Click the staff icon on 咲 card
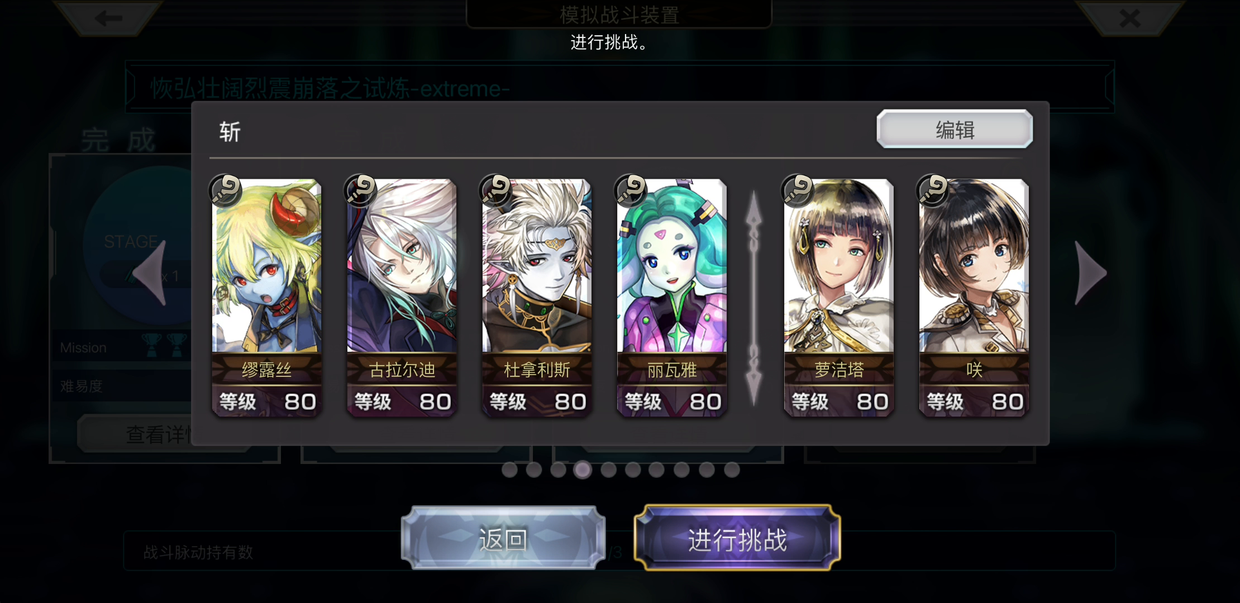 click(932, 191)
